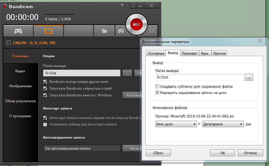Toggle allow disk write caching checkbox
This screenshot has height=166, width=269.
click(157, 93)
